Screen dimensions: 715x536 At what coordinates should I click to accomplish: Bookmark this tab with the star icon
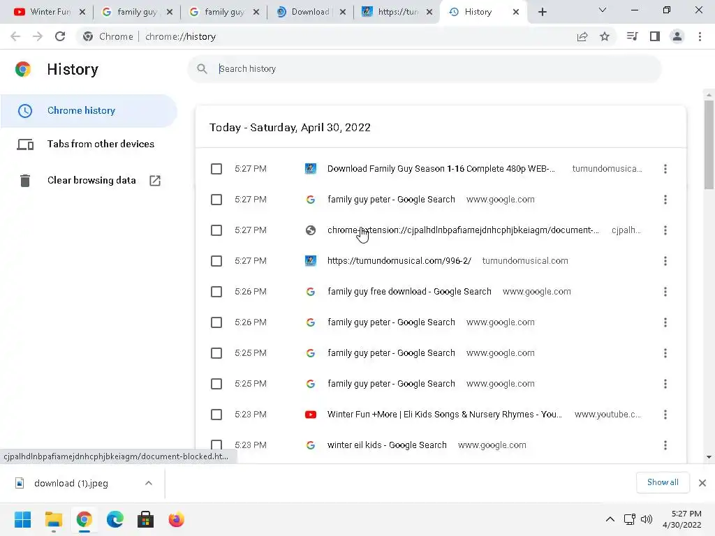click(x=604, y=36)
